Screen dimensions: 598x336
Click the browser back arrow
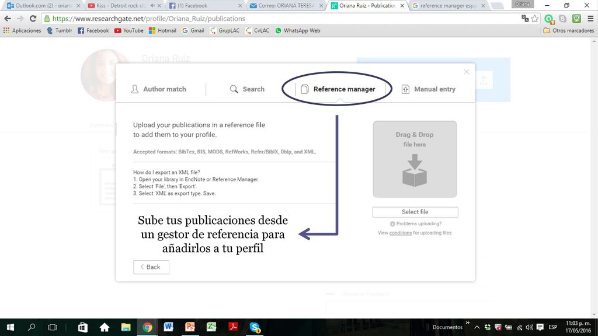tap(8, 18)
